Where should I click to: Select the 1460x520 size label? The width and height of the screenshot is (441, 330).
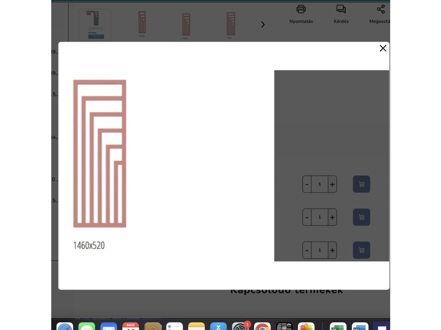(x=89, y=245)
